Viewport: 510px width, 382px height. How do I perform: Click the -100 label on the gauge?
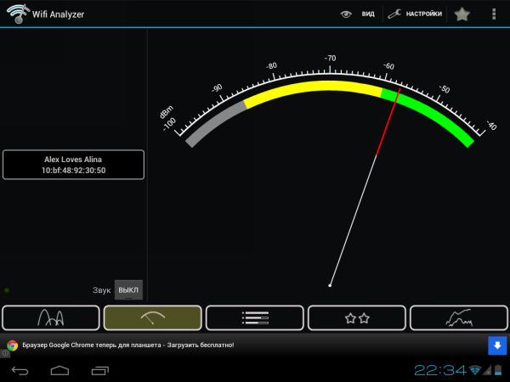[169, 125]
